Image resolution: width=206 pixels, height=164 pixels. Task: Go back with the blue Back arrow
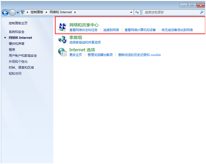[x=5, y=13]
